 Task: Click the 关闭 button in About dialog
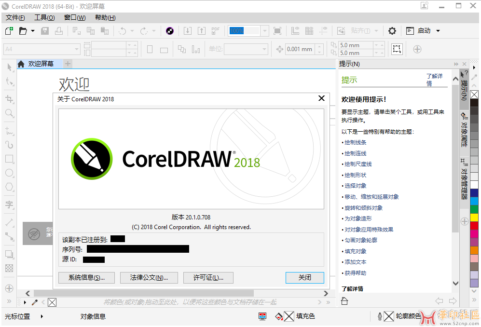[x=304, y=278]
